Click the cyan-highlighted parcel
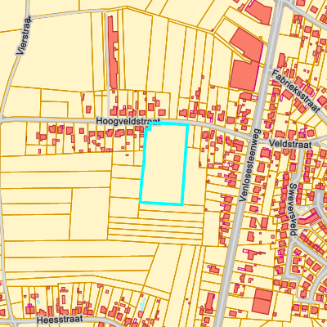 164,163
